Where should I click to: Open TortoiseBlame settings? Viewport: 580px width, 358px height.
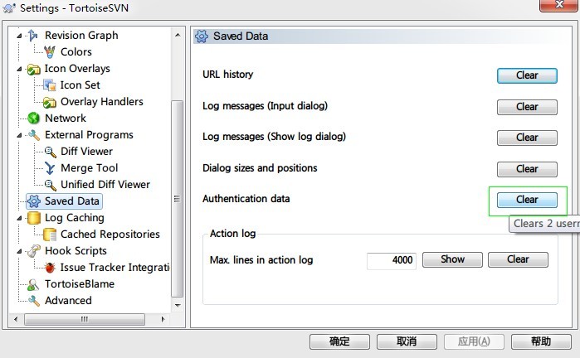(x=80, y=284)
